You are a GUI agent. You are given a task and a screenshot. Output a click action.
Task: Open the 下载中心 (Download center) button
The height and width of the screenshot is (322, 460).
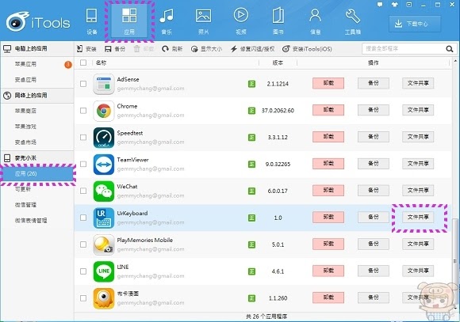(x=415, y=24)
